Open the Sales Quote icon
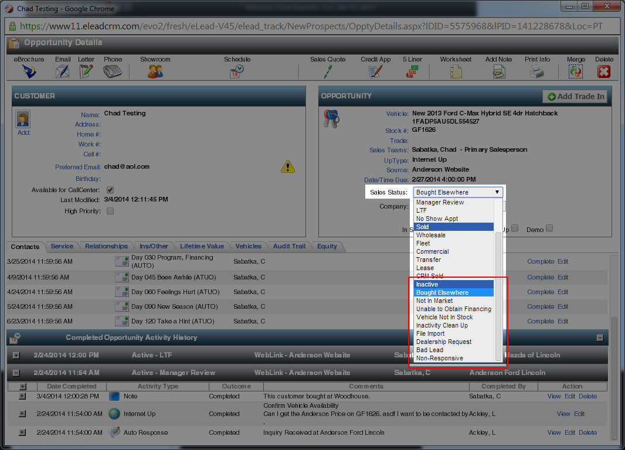 tap(328, 71)
